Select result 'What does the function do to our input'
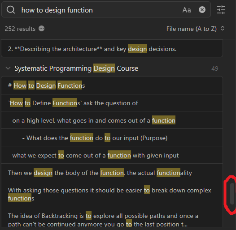The image size is (236, 230). coord(112,137)
